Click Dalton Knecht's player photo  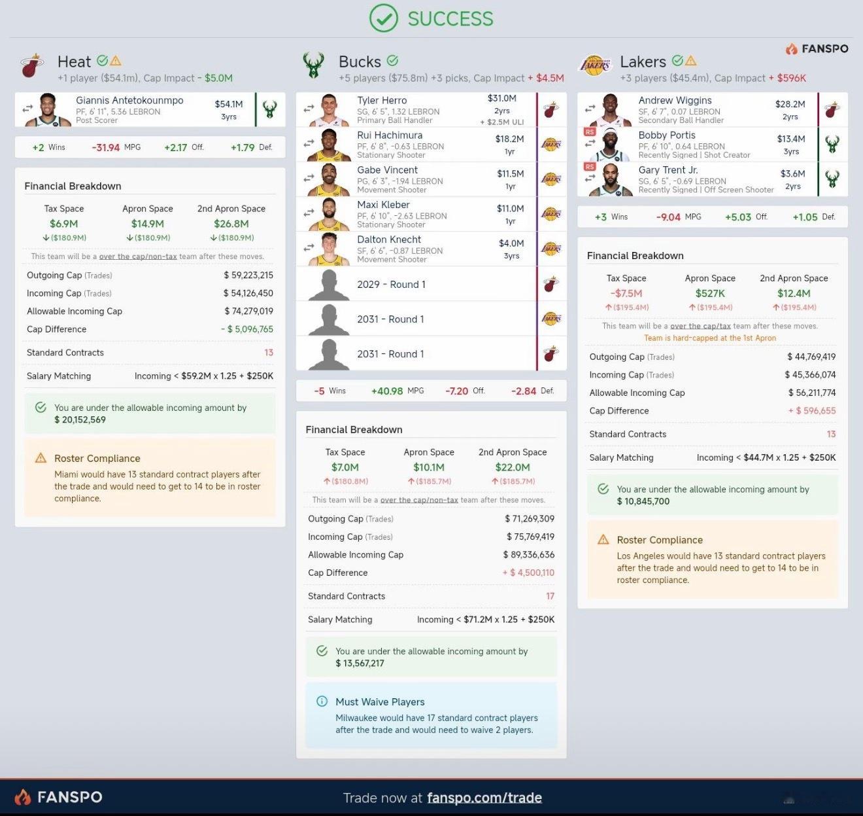pos(329,249)
